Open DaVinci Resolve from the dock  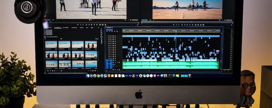point(133,76)
